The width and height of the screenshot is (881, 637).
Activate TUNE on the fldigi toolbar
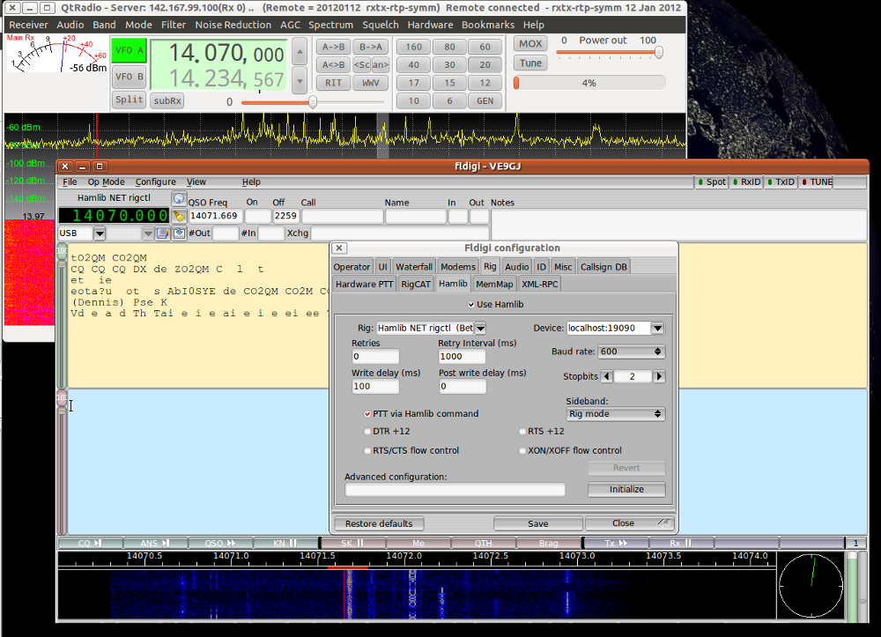818,181
